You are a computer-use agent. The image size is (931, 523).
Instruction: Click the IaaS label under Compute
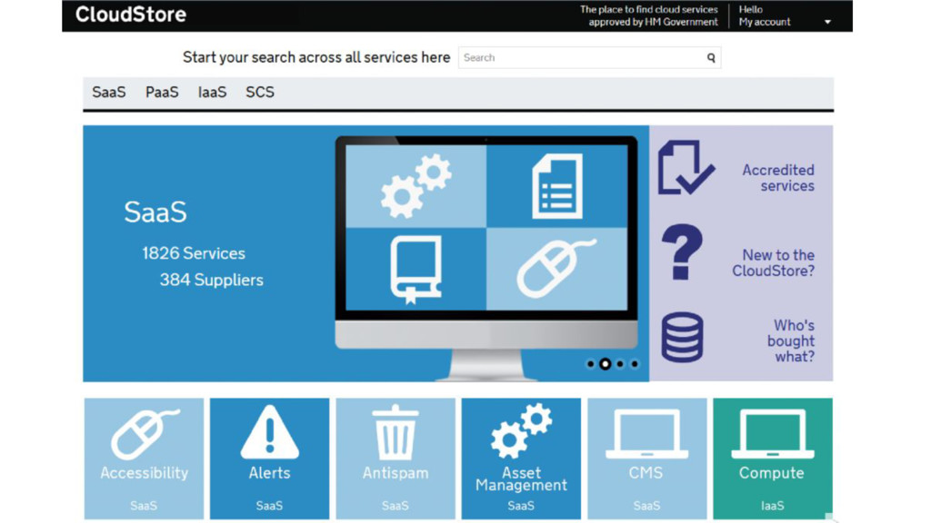point(773,506)
